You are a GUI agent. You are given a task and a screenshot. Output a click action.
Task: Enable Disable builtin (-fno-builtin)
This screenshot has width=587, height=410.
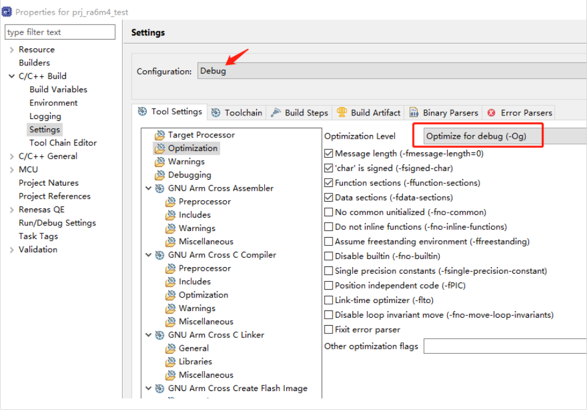coord(328,256)
